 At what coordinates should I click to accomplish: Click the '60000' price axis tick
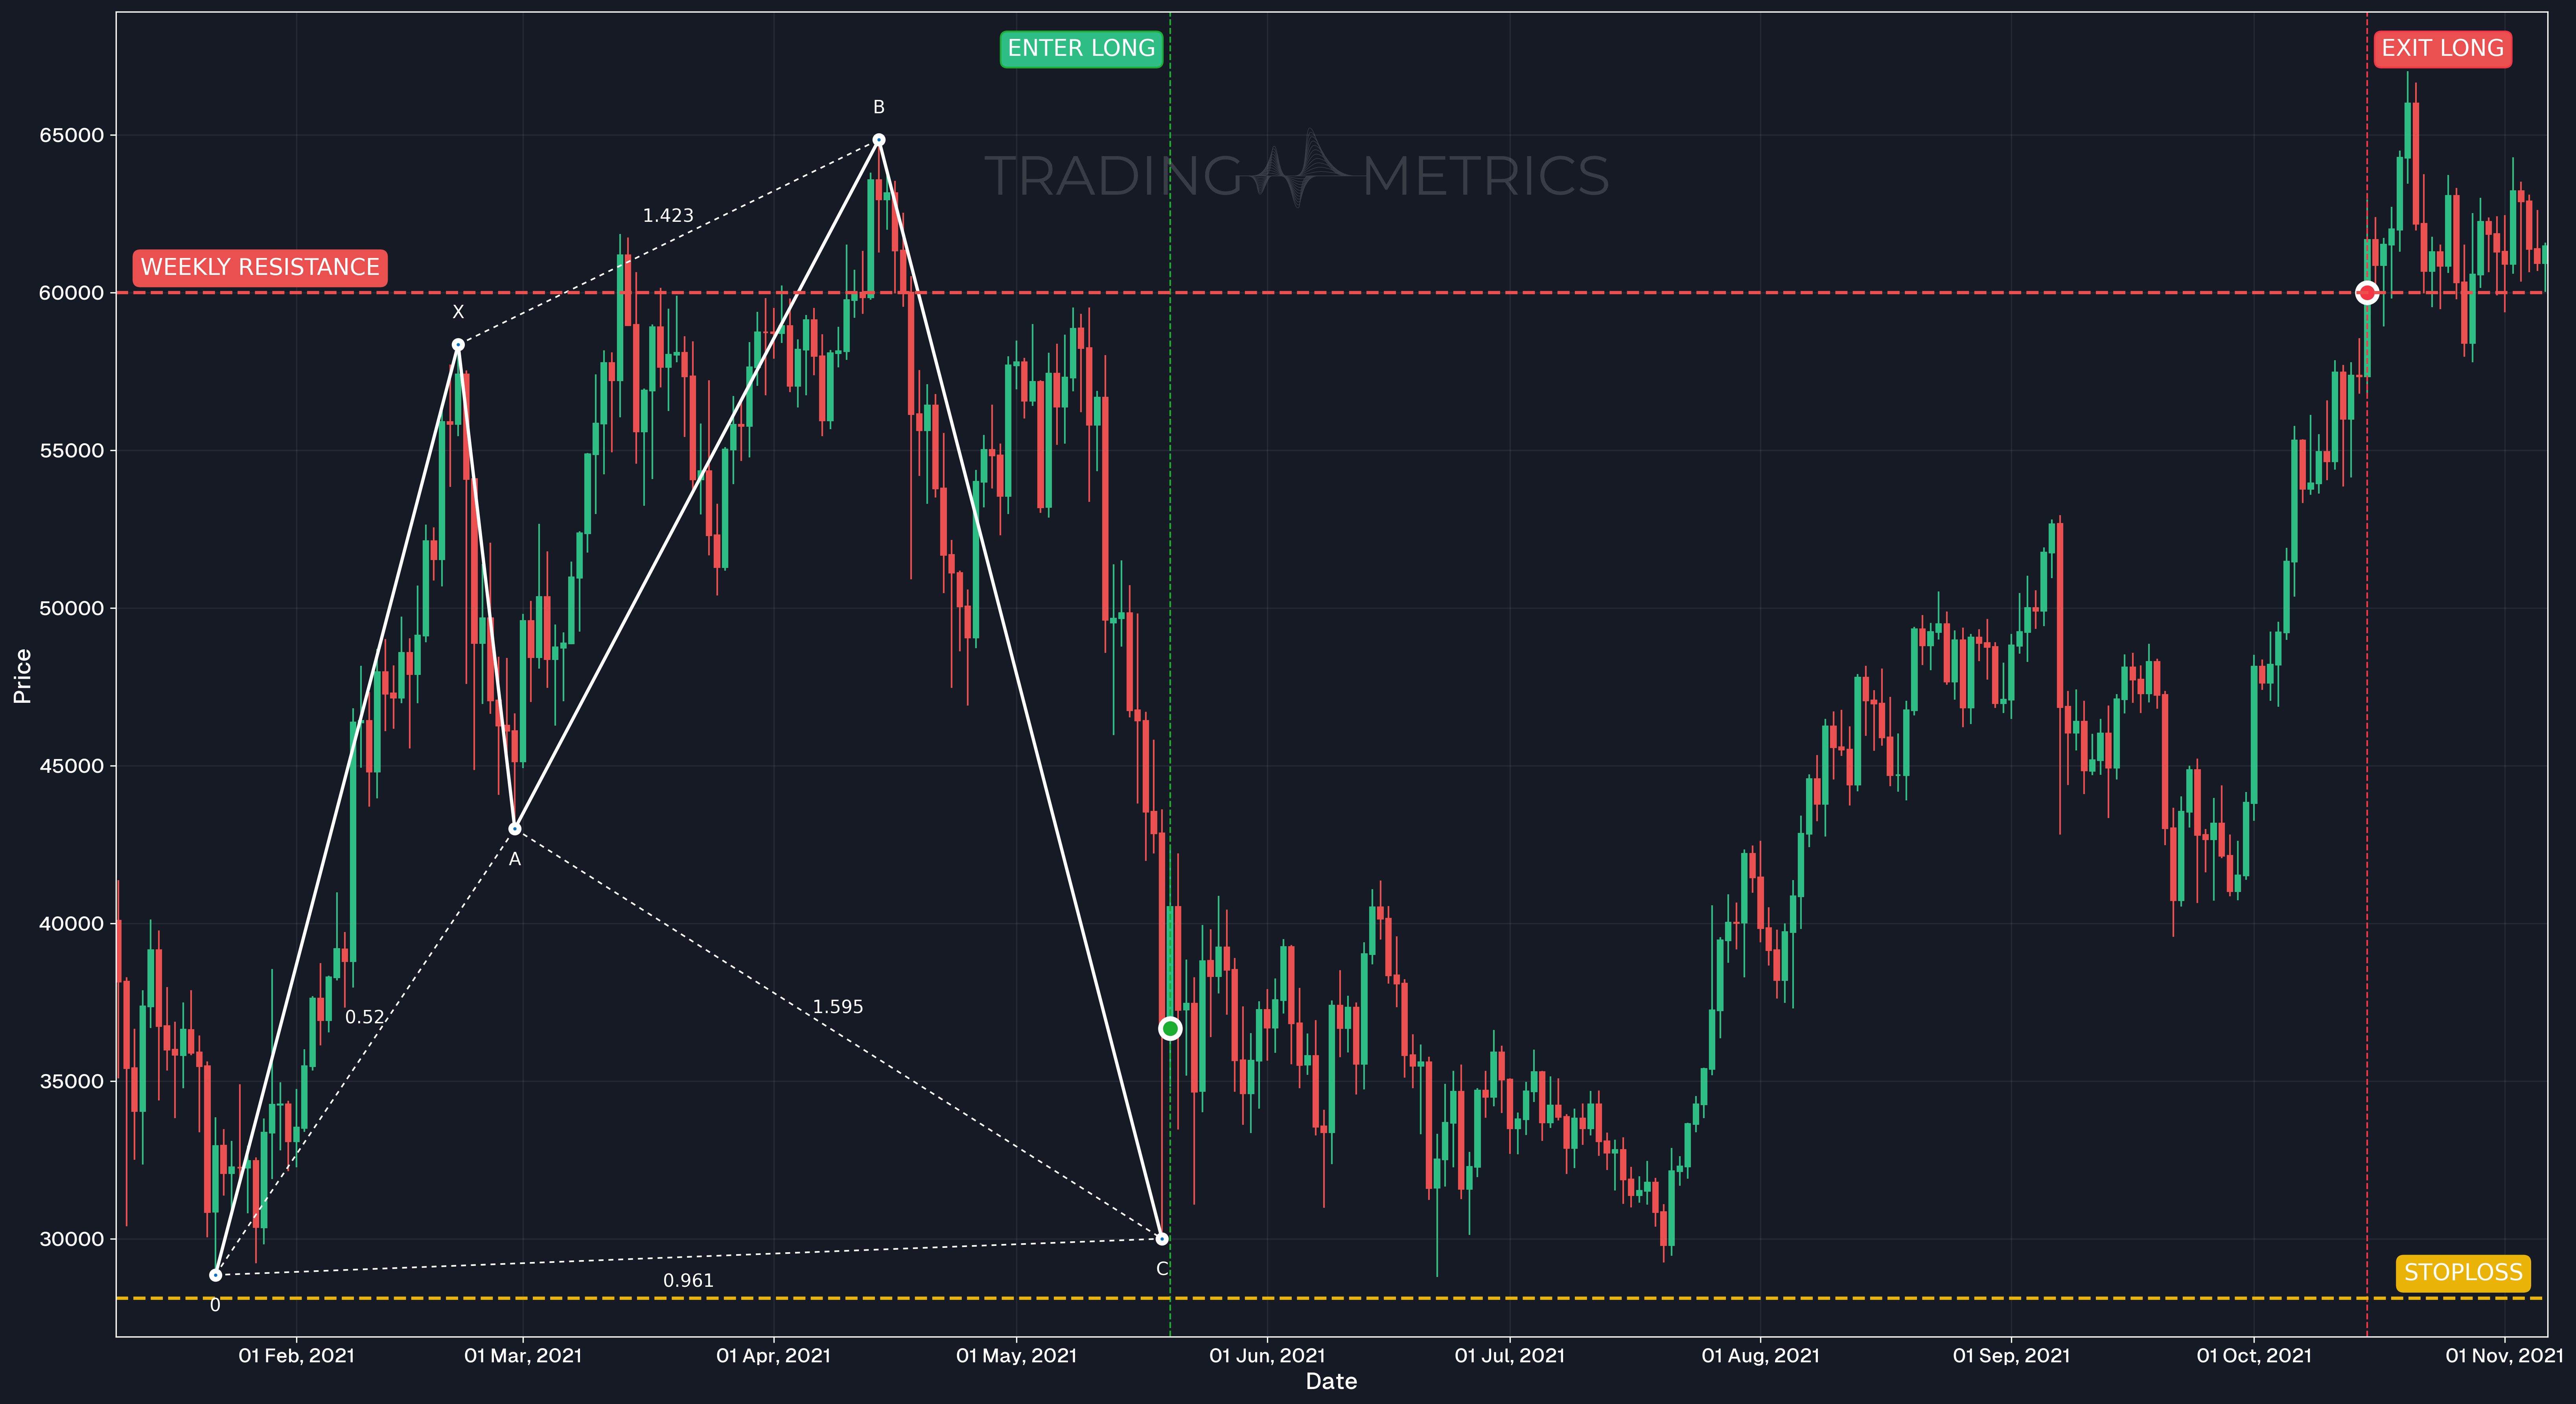pyautogui.click(x=71, y=293)
